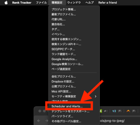Click the teal-purple bookmark icon in browser
The width and height of the screenshot is (140, 125).
(x=114, y=111)
